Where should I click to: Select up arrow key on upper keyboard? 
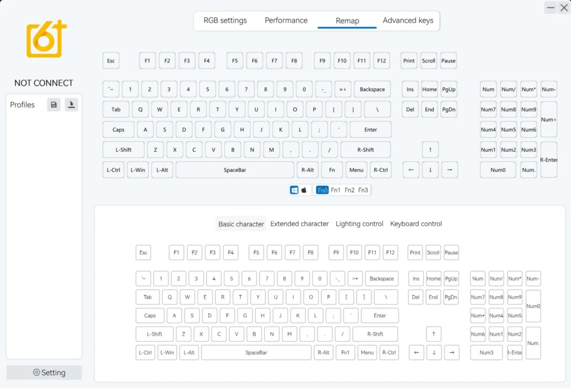coord(430,149)
